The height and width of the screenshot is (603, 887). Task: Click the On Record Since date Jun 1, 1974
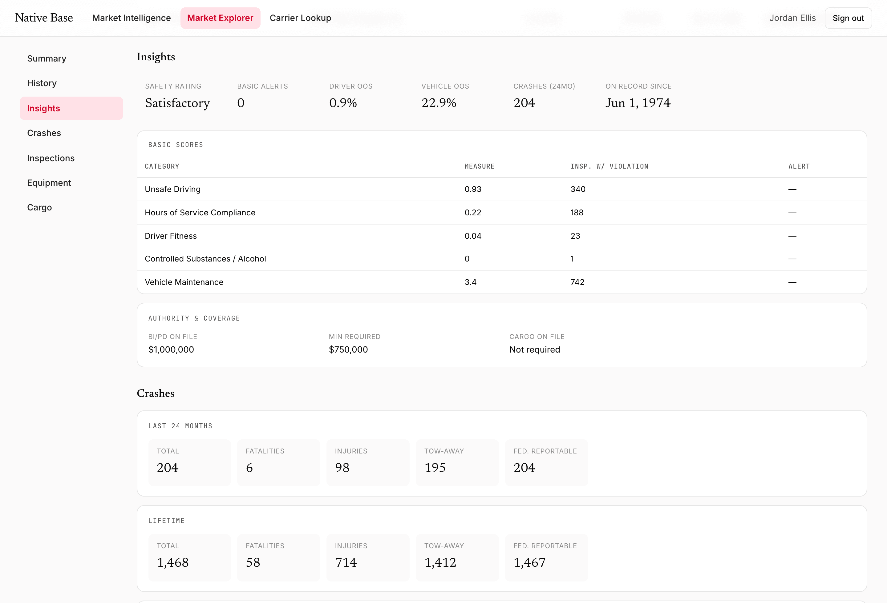click(x=638, y=103)
